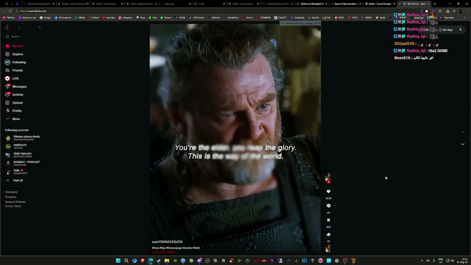
Task: Bookmark the video to favorites
Action: pos(329,220)
